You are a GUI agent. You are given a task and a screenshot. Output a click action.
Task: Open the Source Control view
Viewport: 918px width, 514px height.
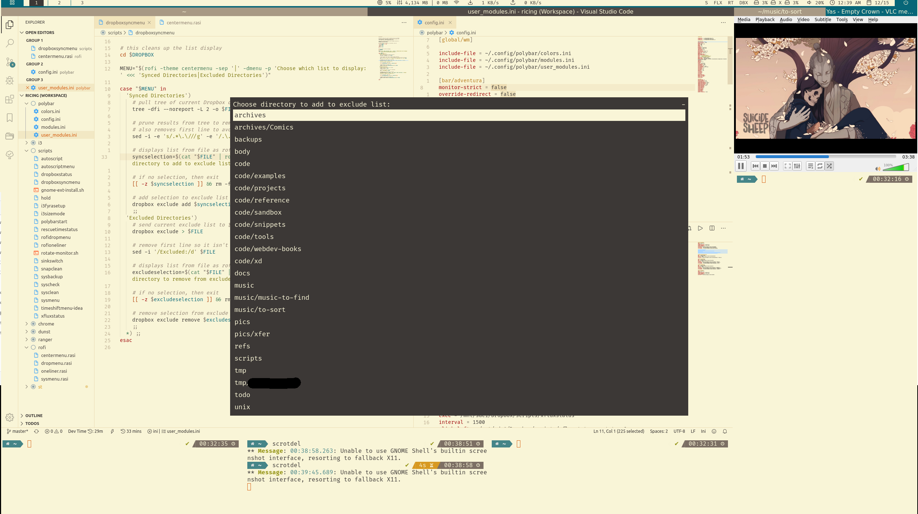10,62
